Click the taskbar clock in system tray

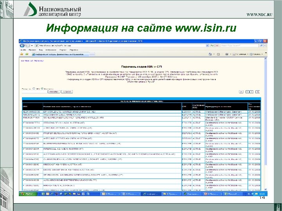262,194
